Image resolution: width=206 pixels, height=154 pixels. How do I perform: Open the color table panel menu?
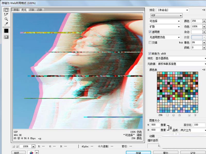click(204, 69)
